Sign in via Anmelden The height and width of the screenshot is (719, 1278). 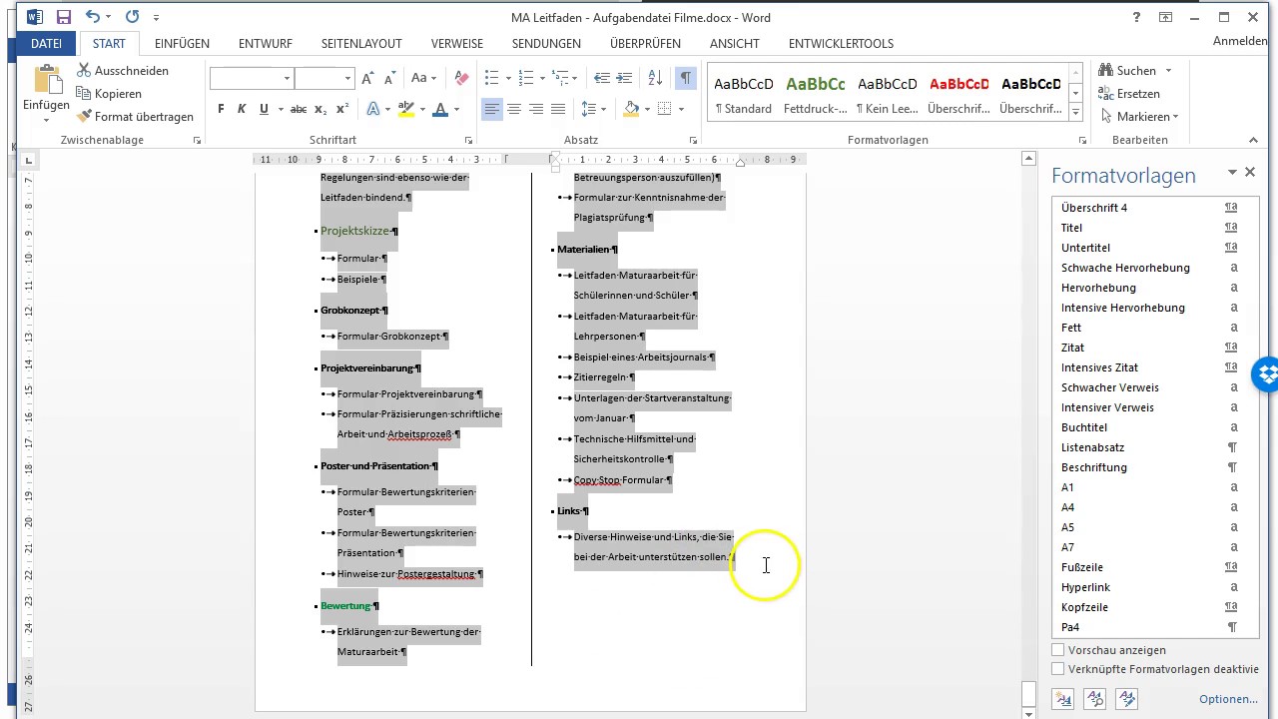click(1240, 41)
